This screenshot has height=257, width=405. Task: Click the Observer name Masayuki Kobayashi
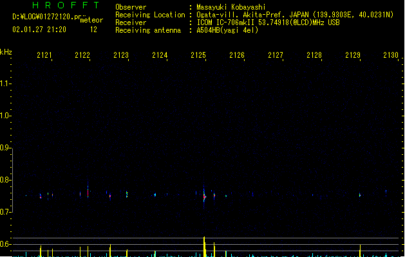point(231,7)
